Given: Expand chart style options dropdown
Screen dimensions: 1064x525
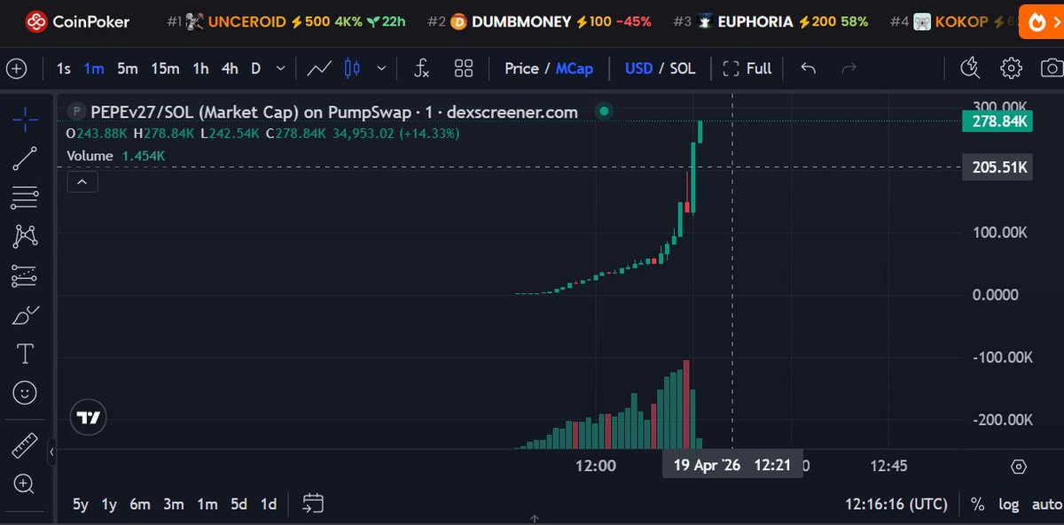Looking at the screenshot, I should coord(381,68).
